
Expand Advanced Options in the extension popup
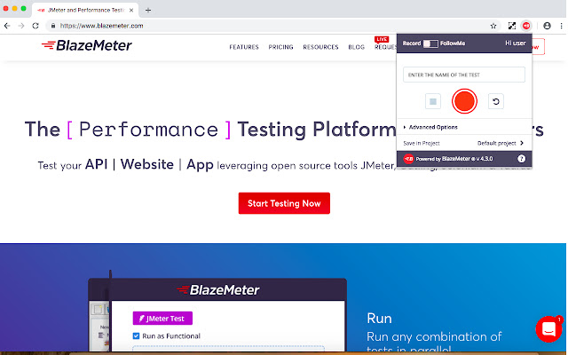pos(430,127)
